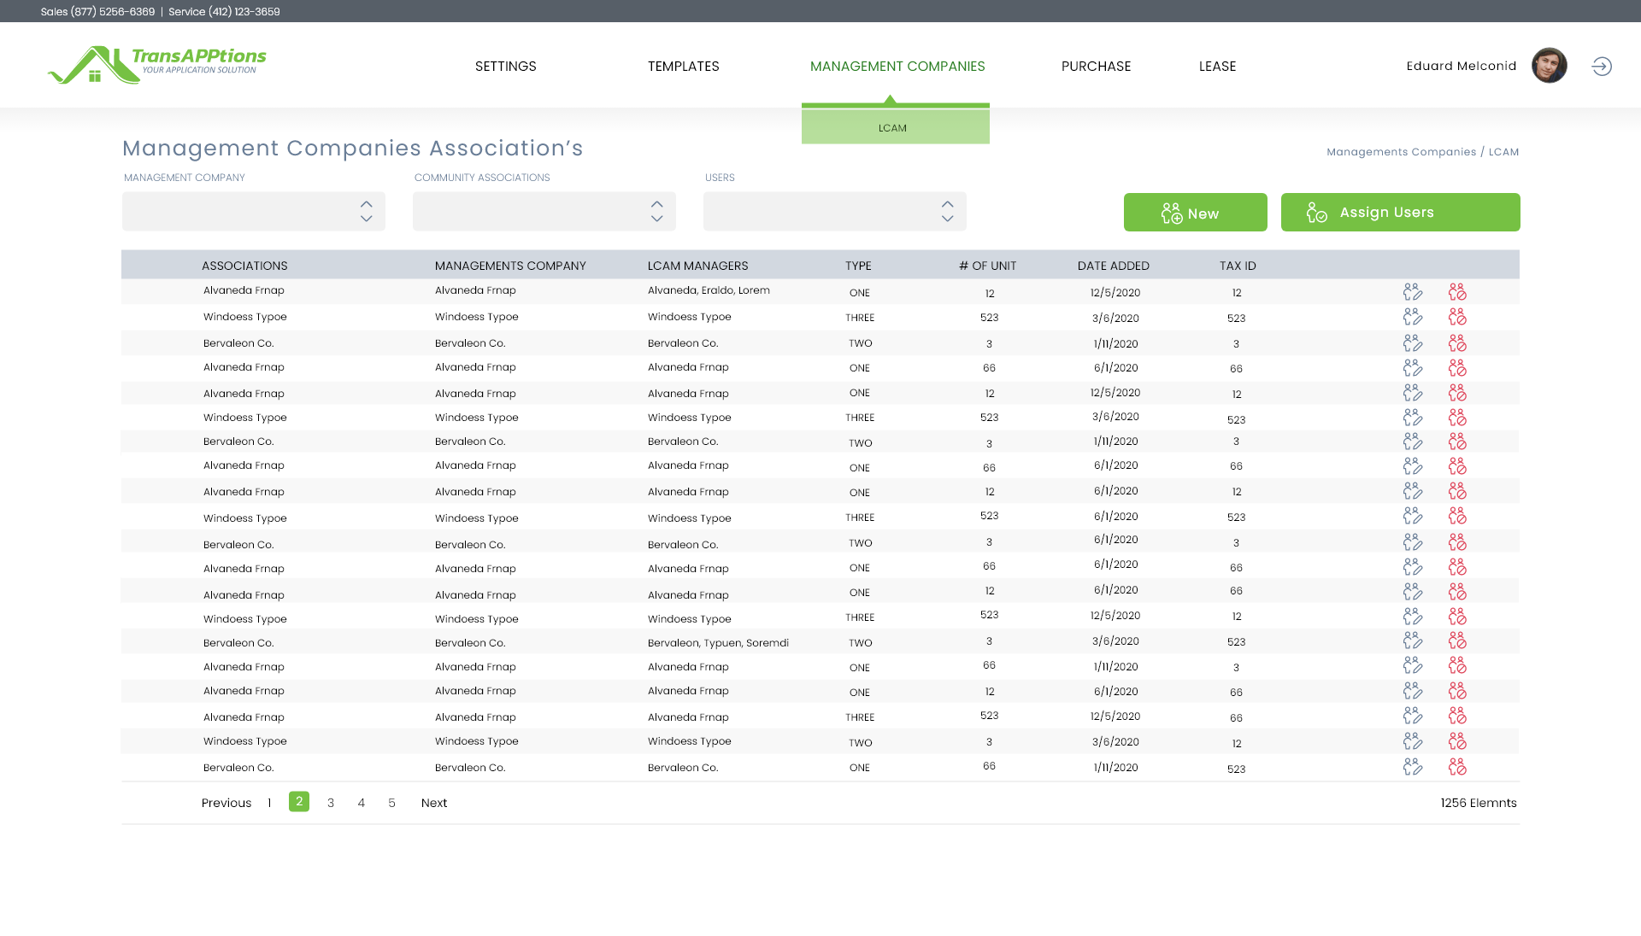Choose the LCAM submenu item

coord(896,127)
